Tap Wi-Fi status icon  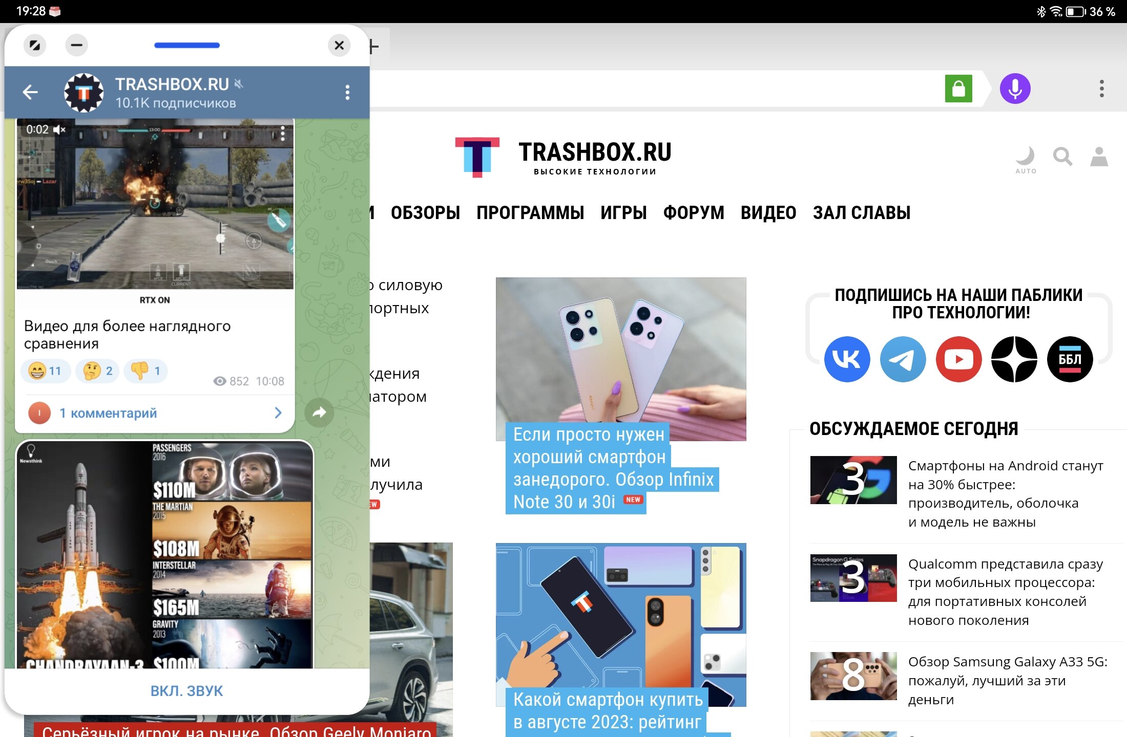pos(1056,11)
